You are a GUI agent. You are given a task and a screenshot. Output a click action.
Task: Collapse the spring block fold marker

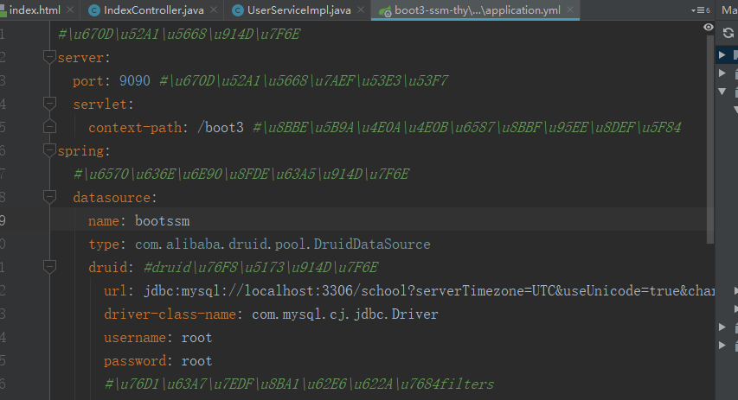coord(49,150)
